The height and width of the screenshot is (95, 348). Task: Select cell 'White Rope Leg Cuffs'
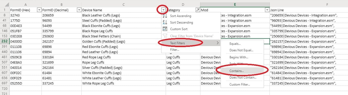coord(124,83)
